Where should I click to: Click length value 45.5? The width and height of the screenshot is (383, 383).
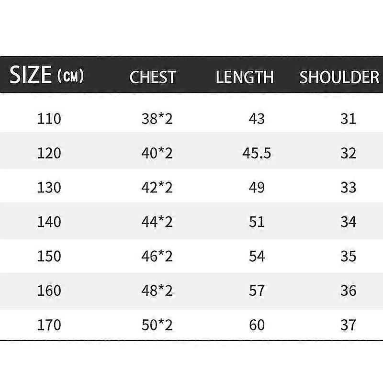click(257, 153)
